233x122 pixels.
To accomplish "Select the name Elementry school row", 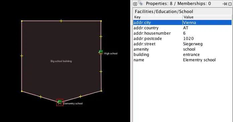I will coord(182,60).
